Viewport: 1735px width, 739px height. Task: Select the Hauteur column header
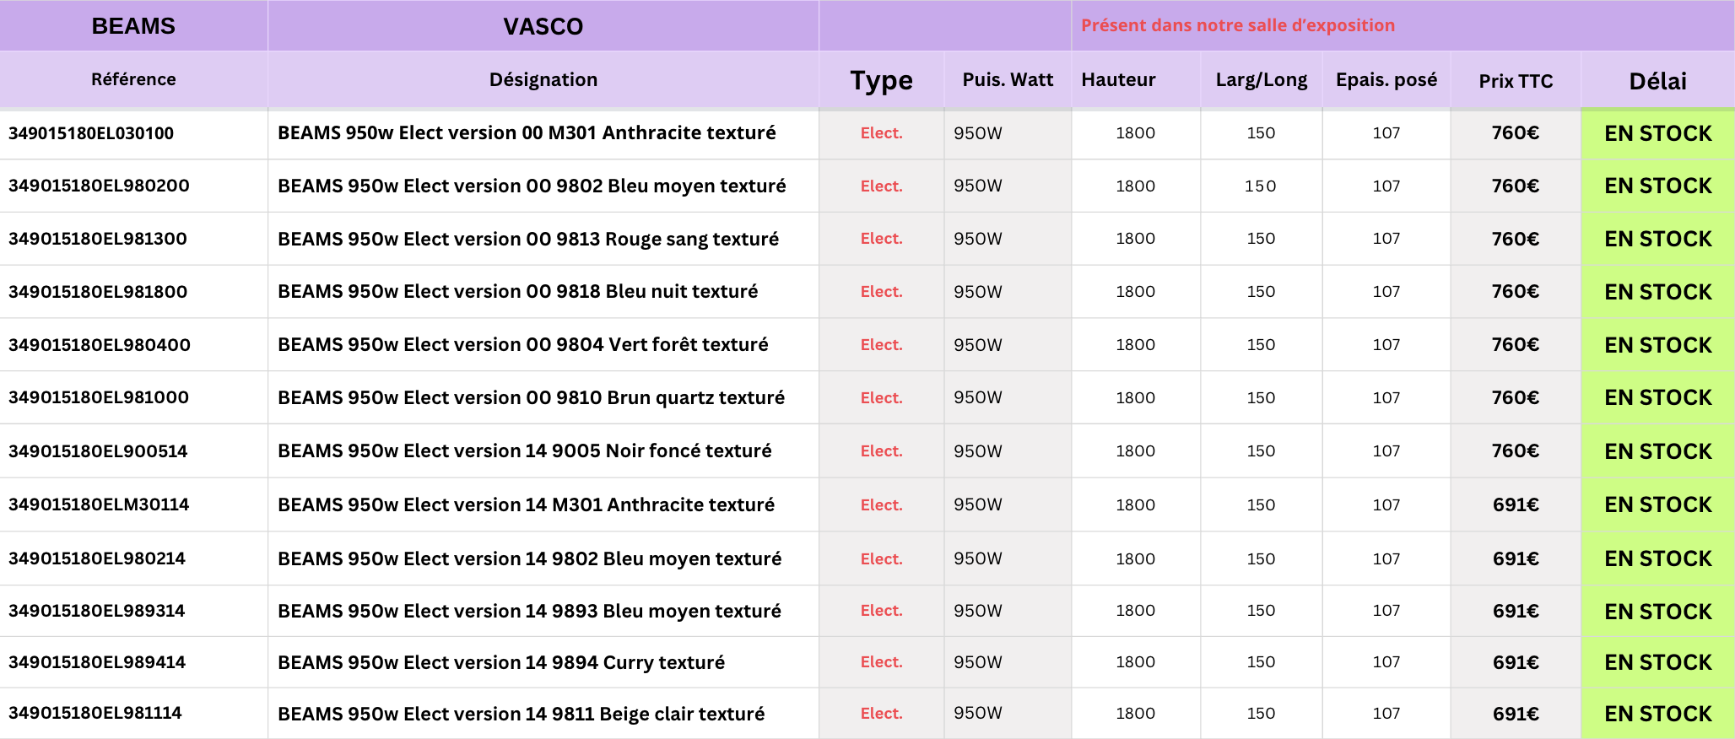tap(1118, 79)
